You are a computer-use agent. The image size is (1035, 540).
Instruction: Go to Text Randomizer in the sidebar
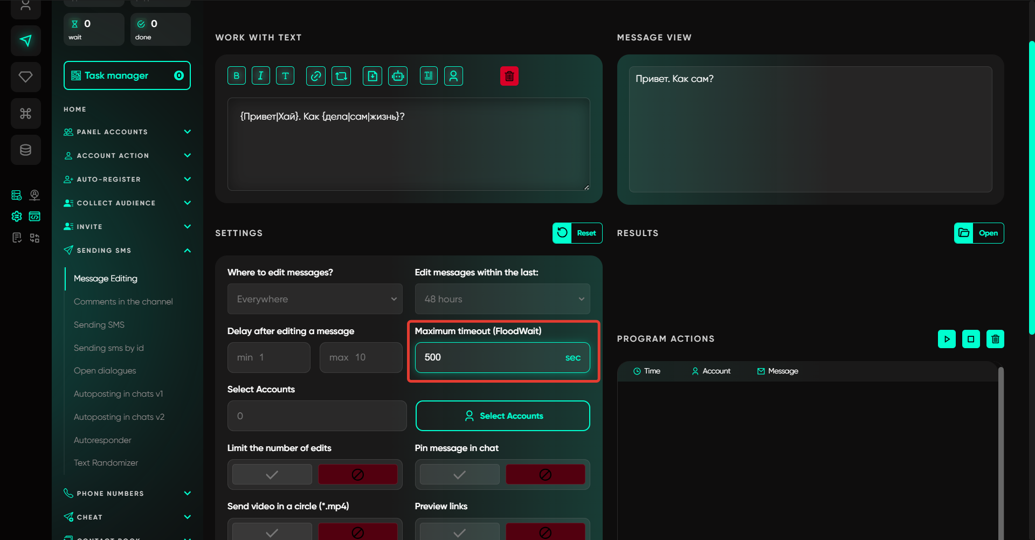pyautogui.click(x=106, y=463)
